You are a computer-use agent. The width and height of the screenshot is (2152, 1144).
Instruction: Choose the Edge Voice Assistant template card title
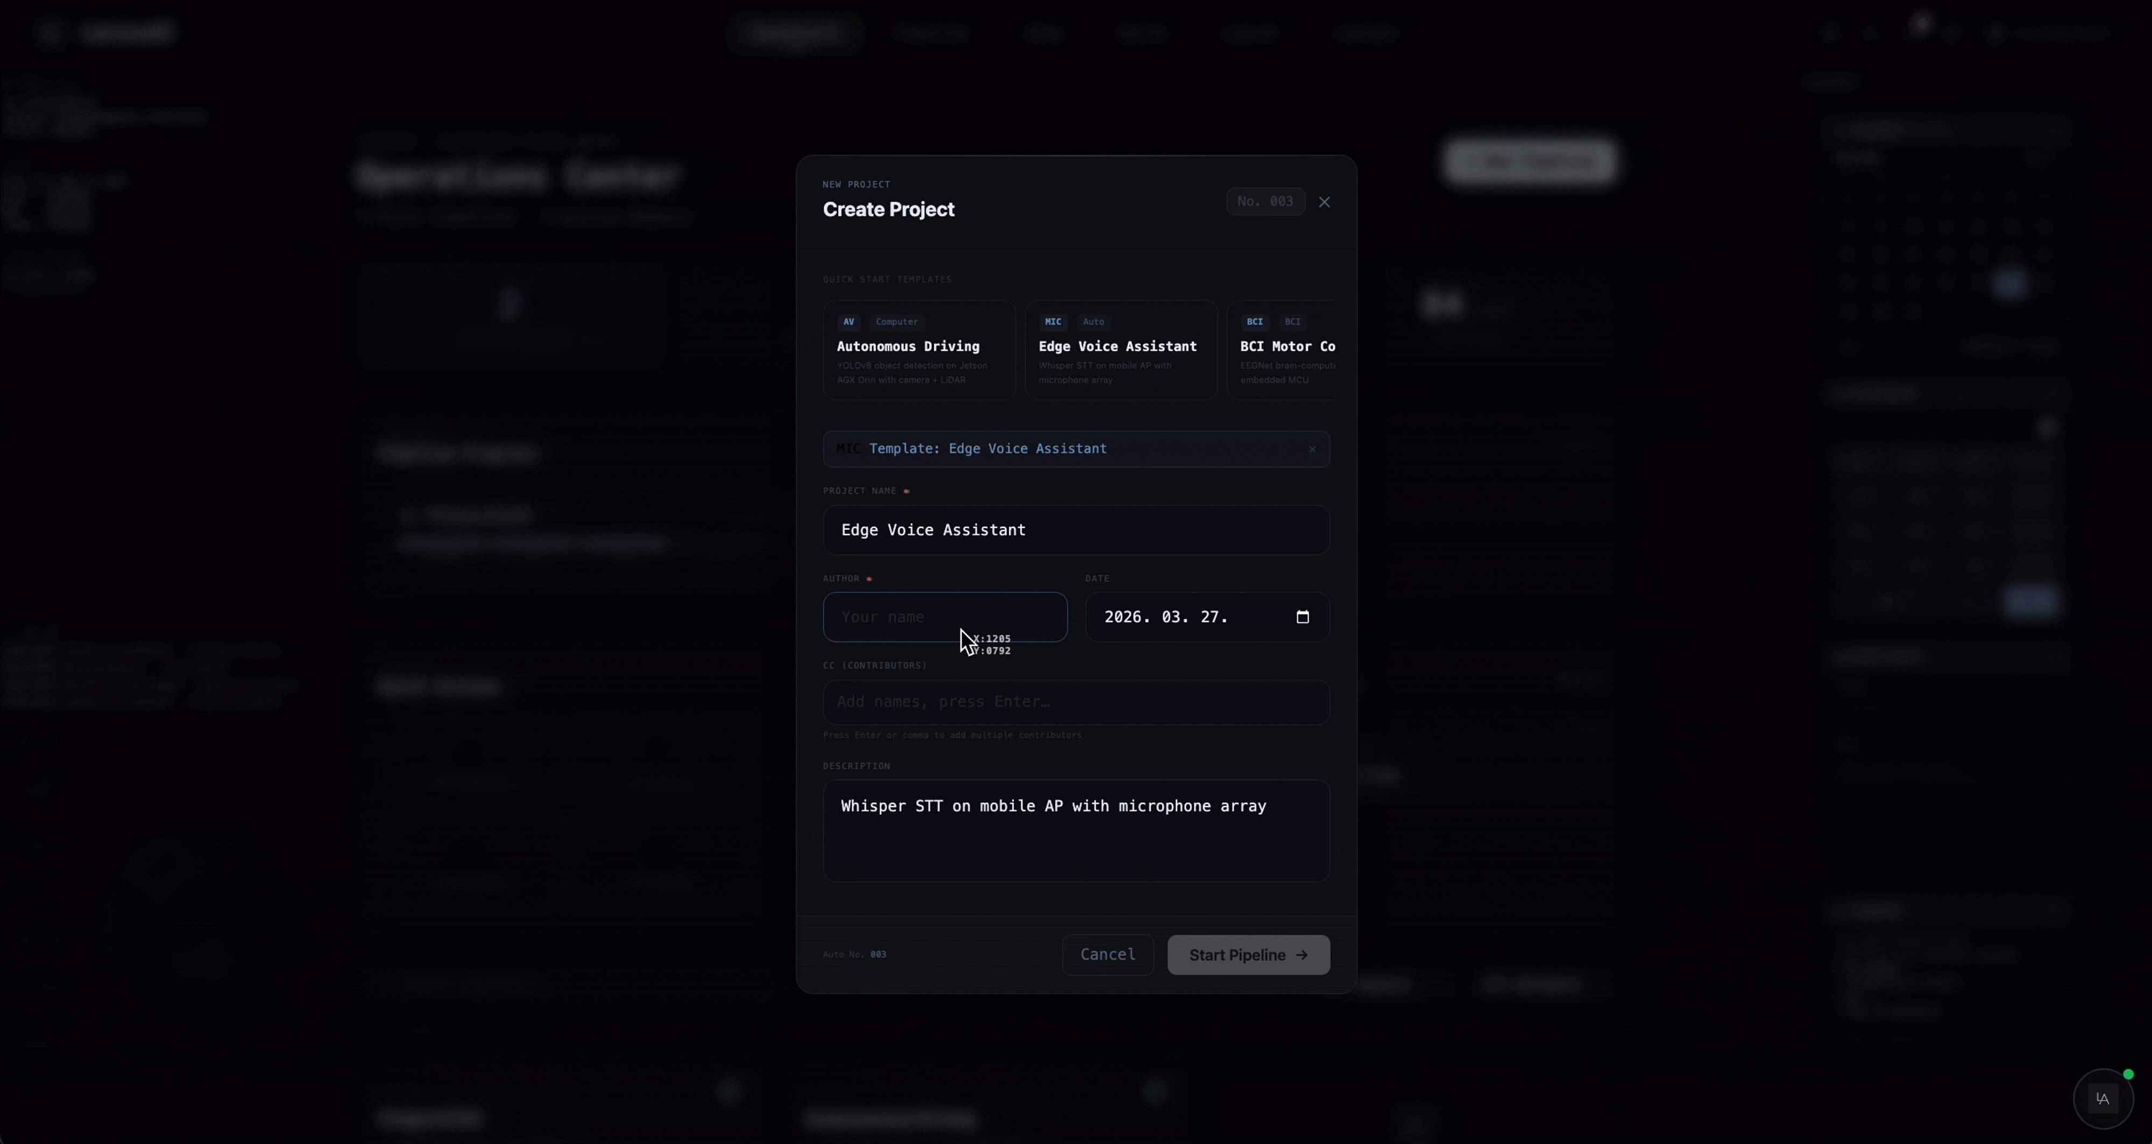pyautogui.click(x=1118, y=346)
